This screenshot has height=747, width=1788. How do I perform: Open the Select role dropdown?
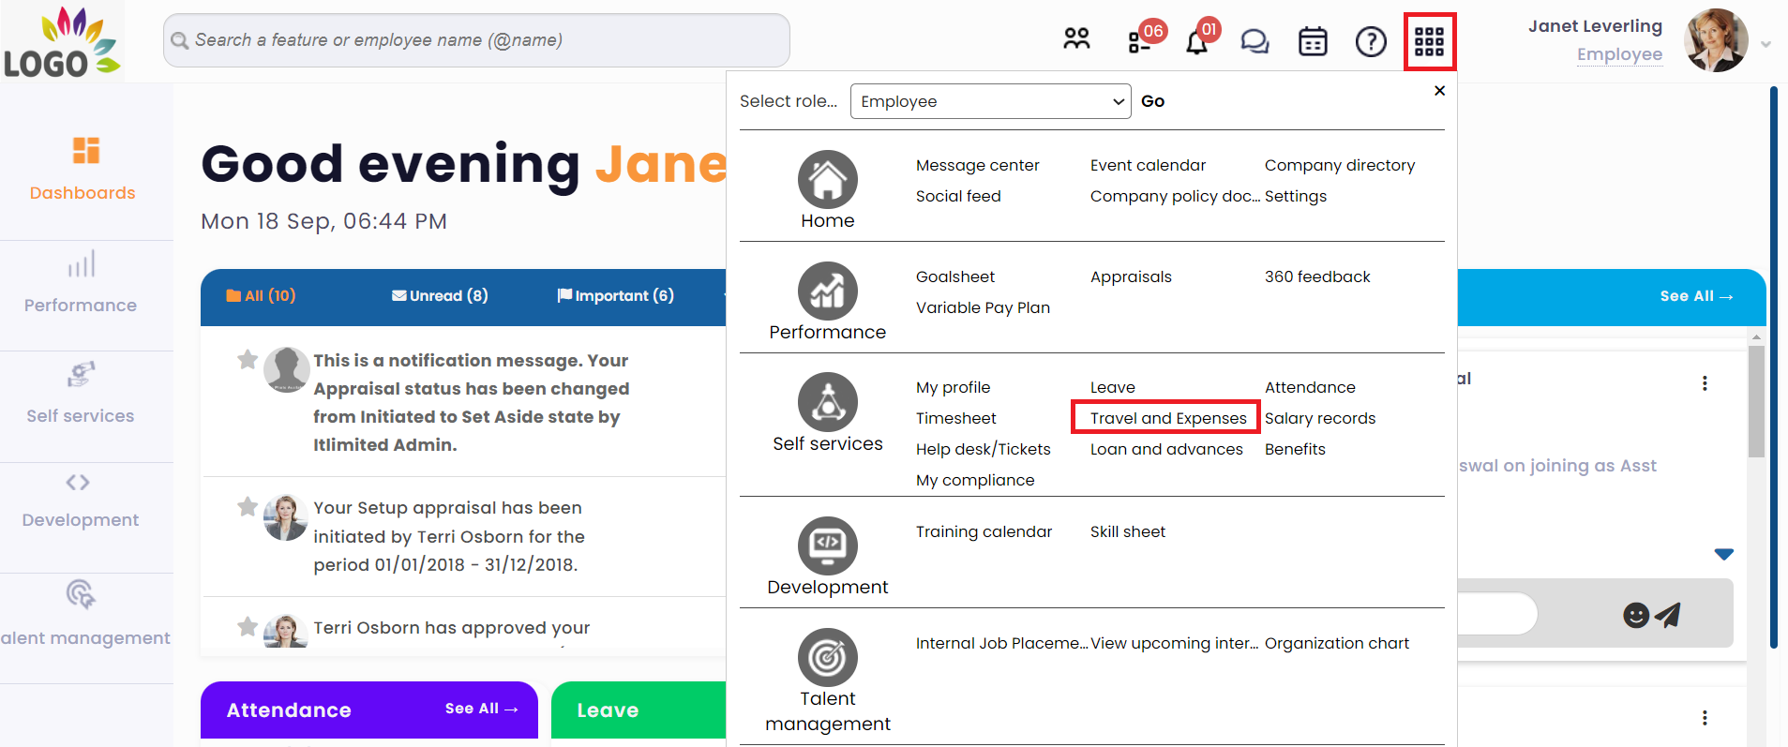(991, 101)
